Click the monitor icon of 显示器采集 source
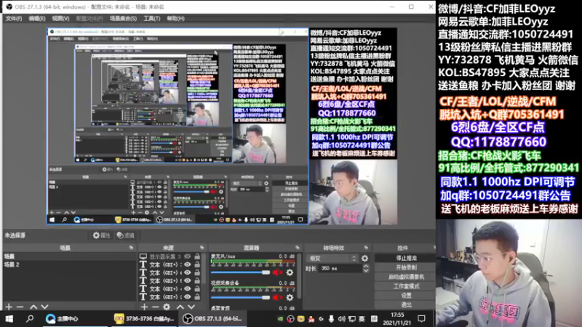 143,257
